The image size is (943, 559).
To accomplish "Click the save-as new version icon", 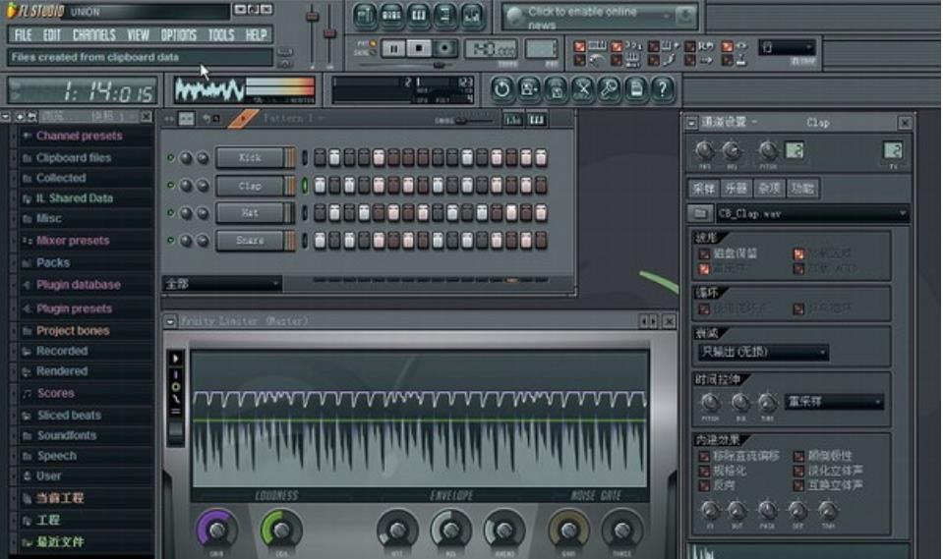I will [x=529, y=89].
